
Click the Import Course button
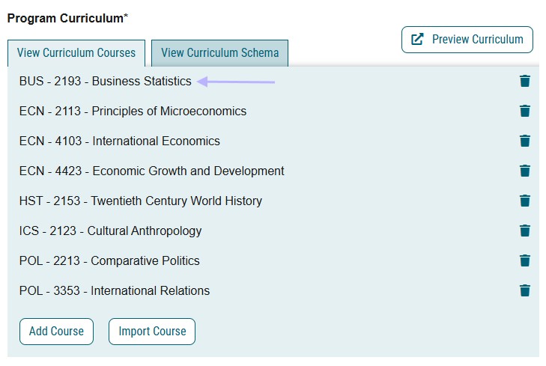[x=152, y=332]
